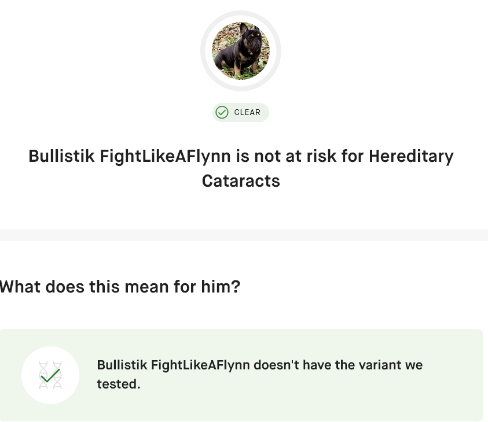Click the gray divider band between sections
Image resolution: width=488 pixels, height=422 pixels.
coord(244,235)
